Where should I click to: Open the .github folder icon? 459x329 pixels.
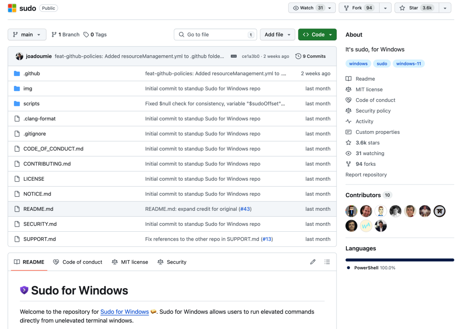(17, 74)
